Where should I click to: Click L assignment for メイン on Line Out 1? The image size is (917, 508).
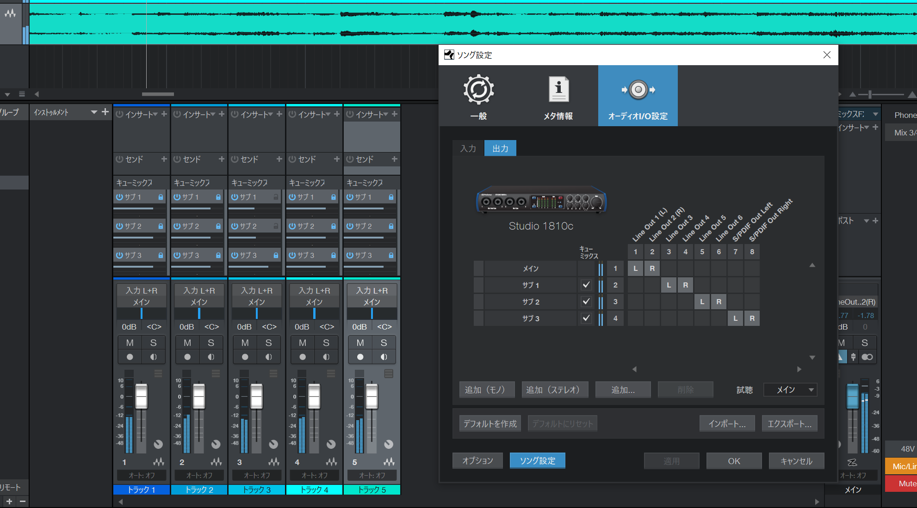click(636, 268)
